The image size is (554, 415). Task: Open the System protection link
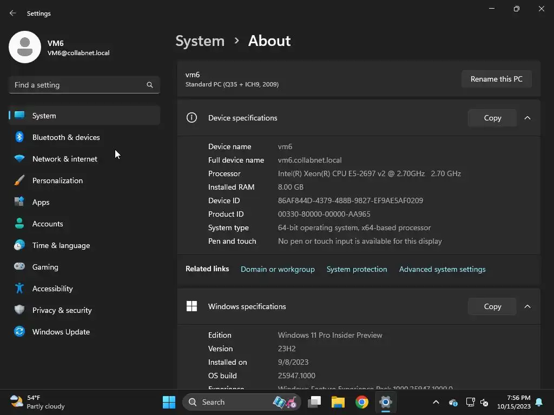(357, 269)
